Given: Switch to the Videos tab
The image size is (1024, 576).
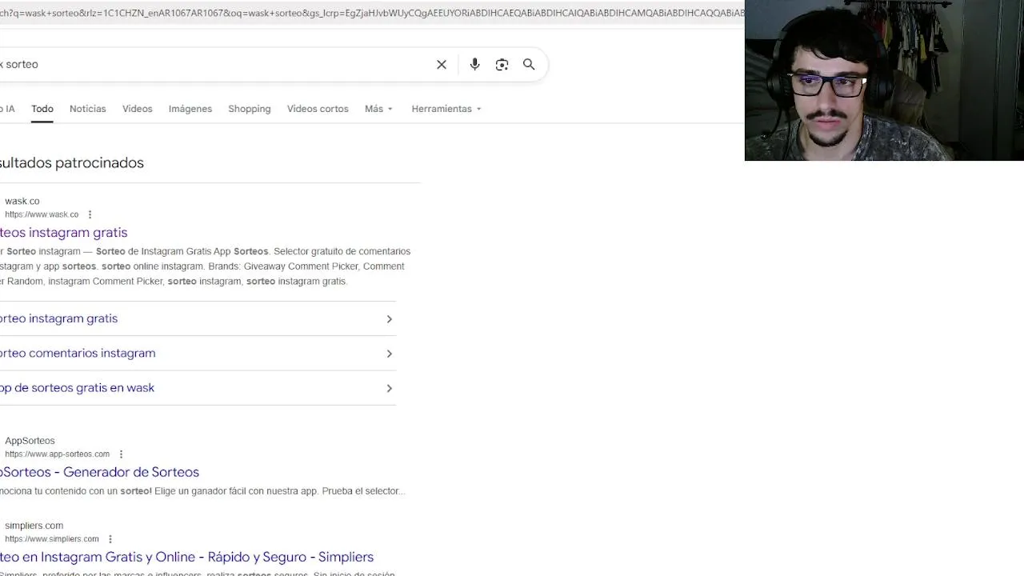Looking at the screenshot, I should (138, 109).
